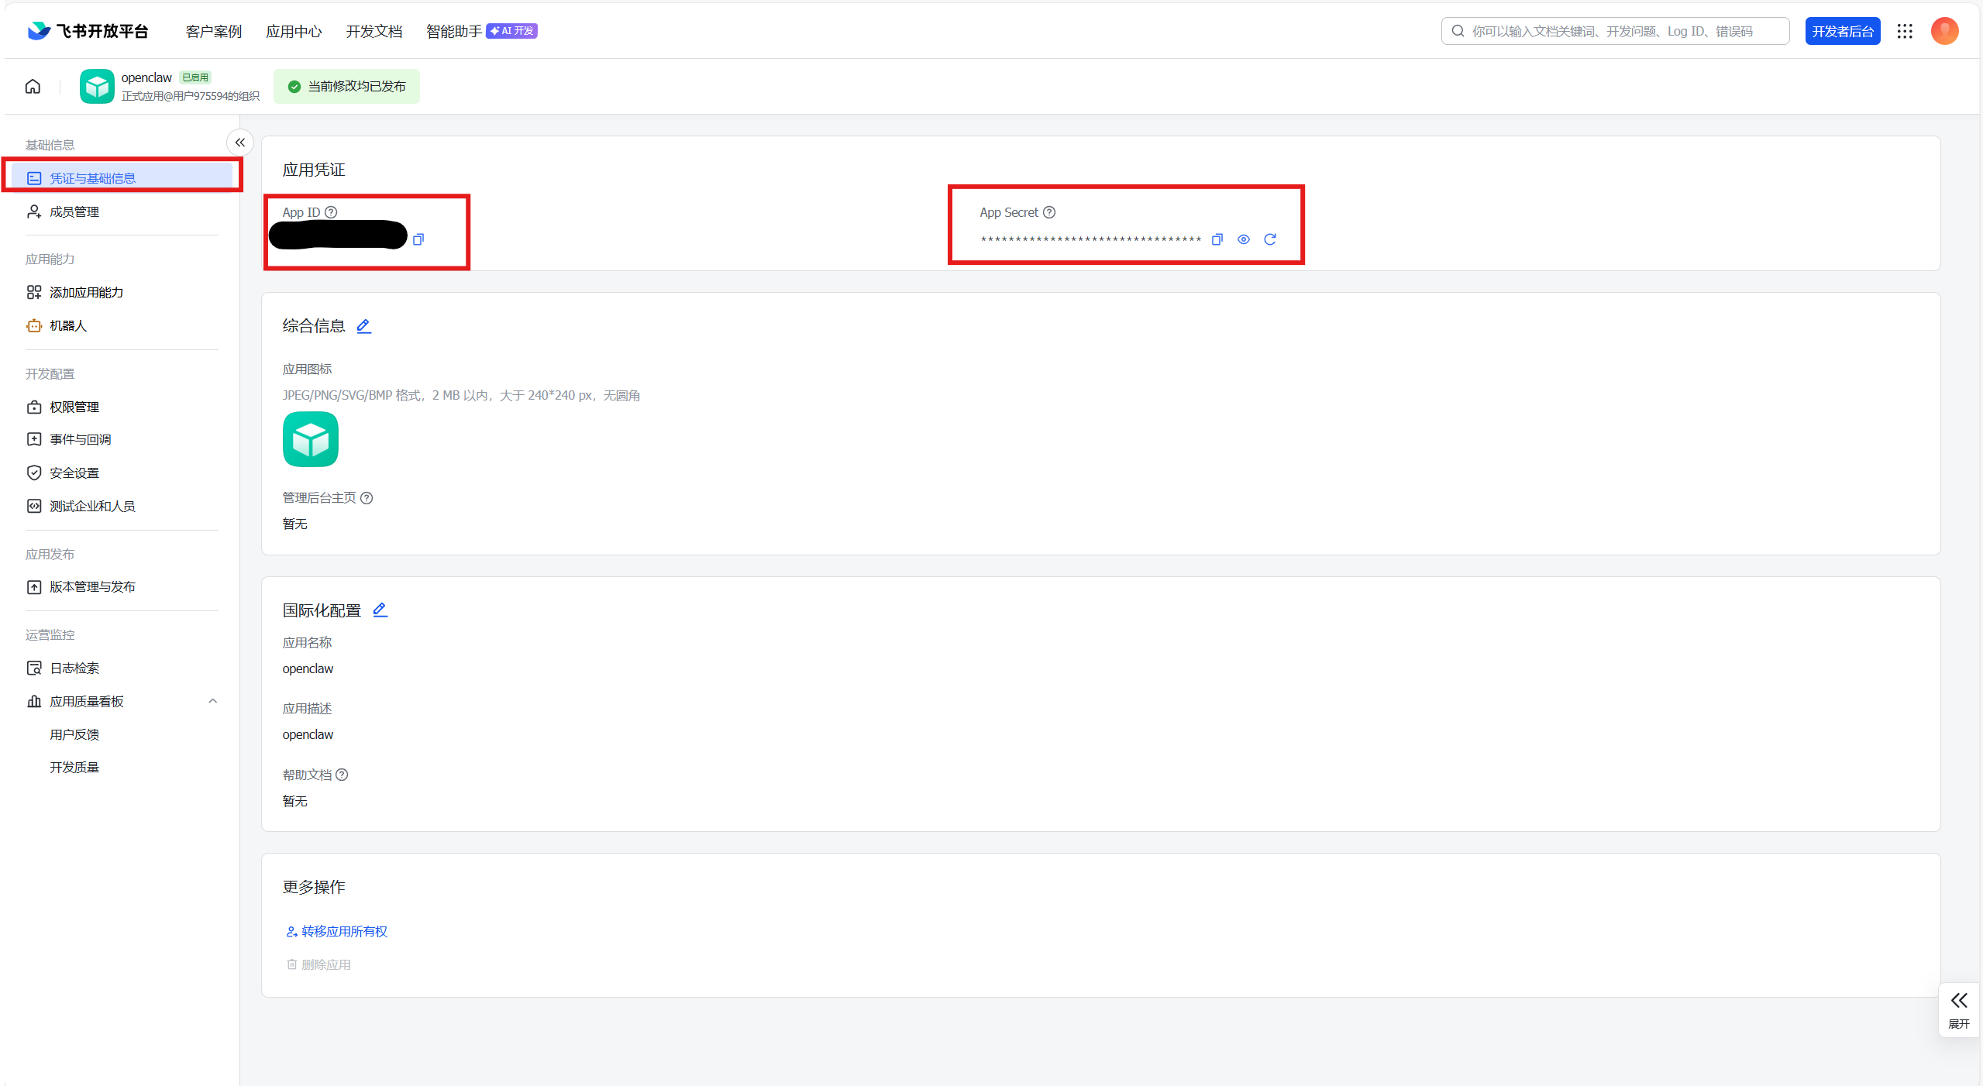Open 事件与回调 settings
The image size is (1983, 1086).
(x=80, y=439)
